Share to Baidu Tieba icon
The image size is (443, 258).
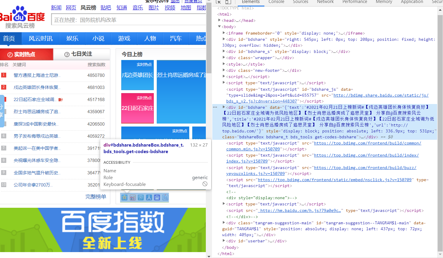(x=165, y=197)
